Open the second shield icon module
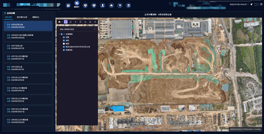 tap(94, 5)
